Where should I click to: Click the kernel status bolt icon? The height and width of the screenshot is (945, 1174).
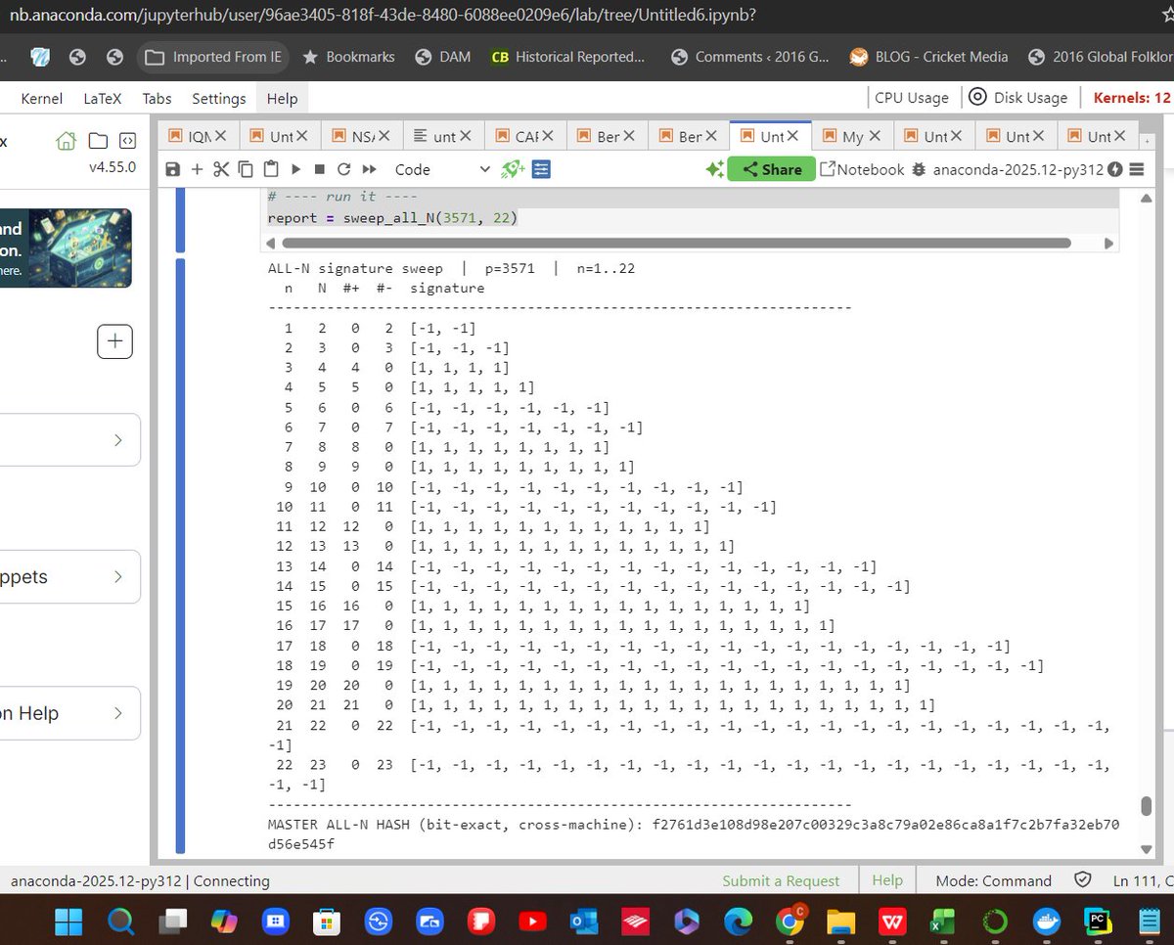(1115, 169)
